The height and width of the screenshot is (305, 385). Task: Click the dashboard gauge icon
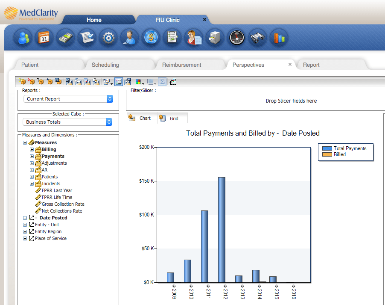pyautogui.click(x=236, y=38)
